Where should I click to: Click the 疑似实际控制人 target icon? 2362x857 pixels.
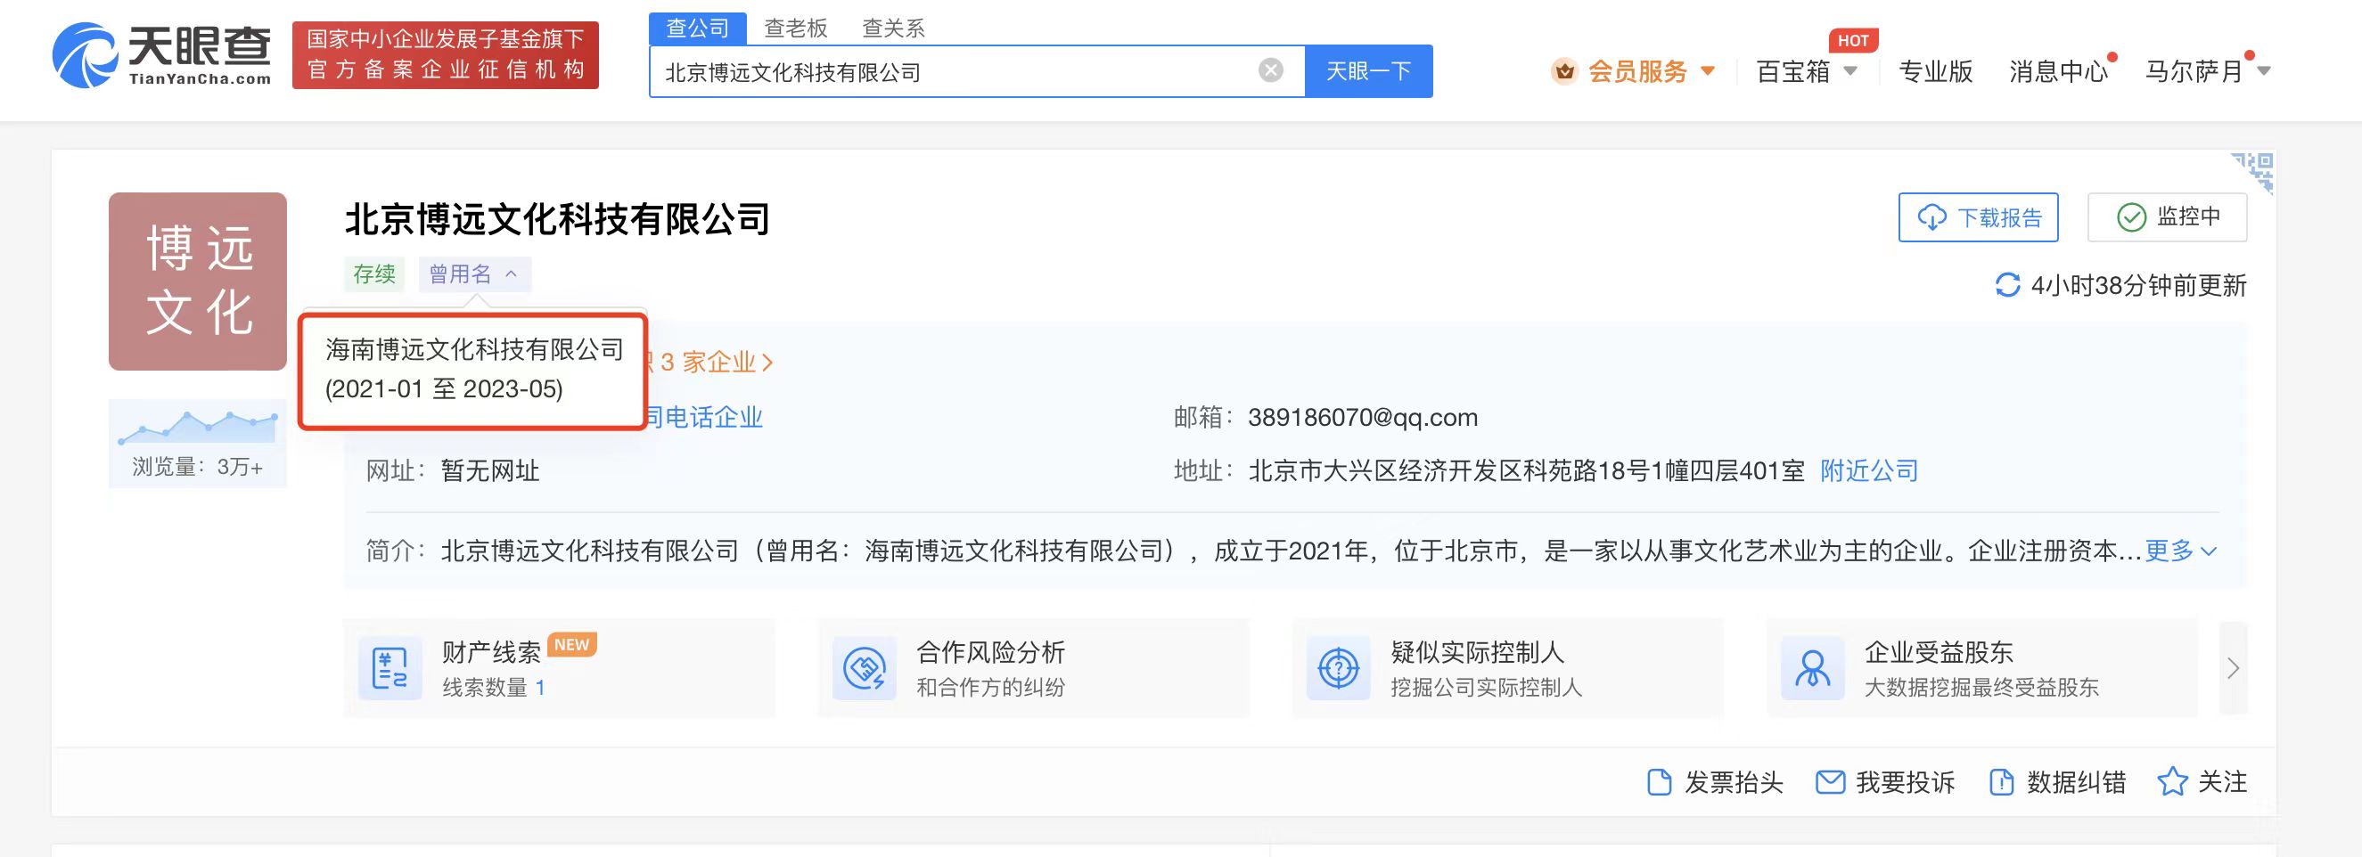1339,668
